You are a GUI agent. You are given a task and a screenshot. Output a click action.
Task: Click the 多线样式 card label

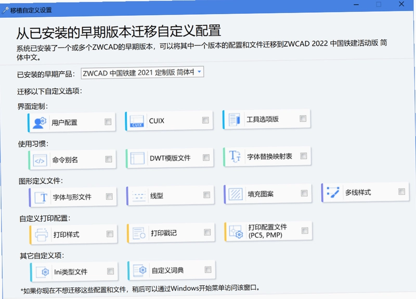tap(358, 192)
